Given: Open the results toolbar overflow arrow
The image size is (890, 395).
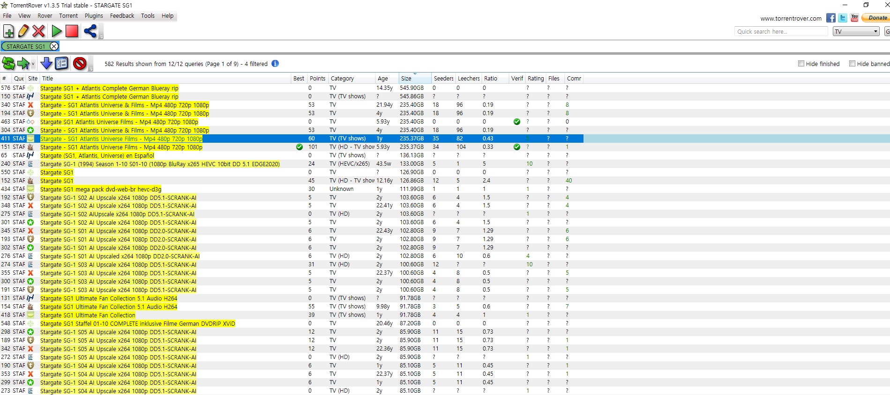Looking at the screenshot, I should (90, 69).
